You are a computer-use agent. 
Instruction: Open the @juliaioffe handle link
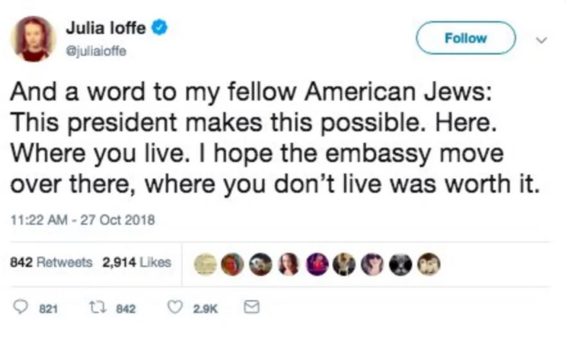[x=96, y=51]
